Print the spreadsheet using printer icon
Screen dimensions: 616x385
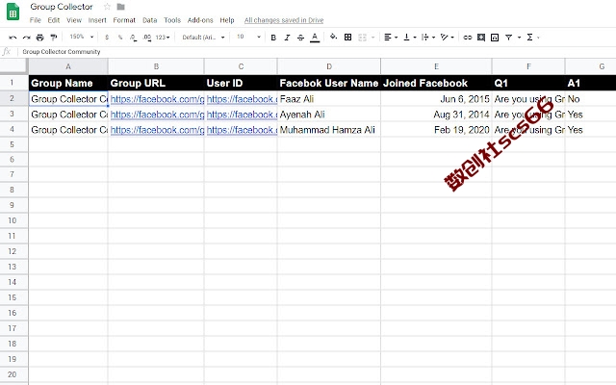pyautogui.click(x=39, y=38)
